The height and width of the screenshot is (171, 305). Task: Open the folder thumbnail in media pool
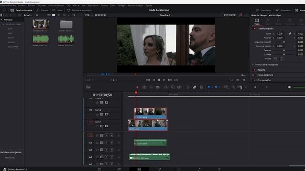[66, 24]
